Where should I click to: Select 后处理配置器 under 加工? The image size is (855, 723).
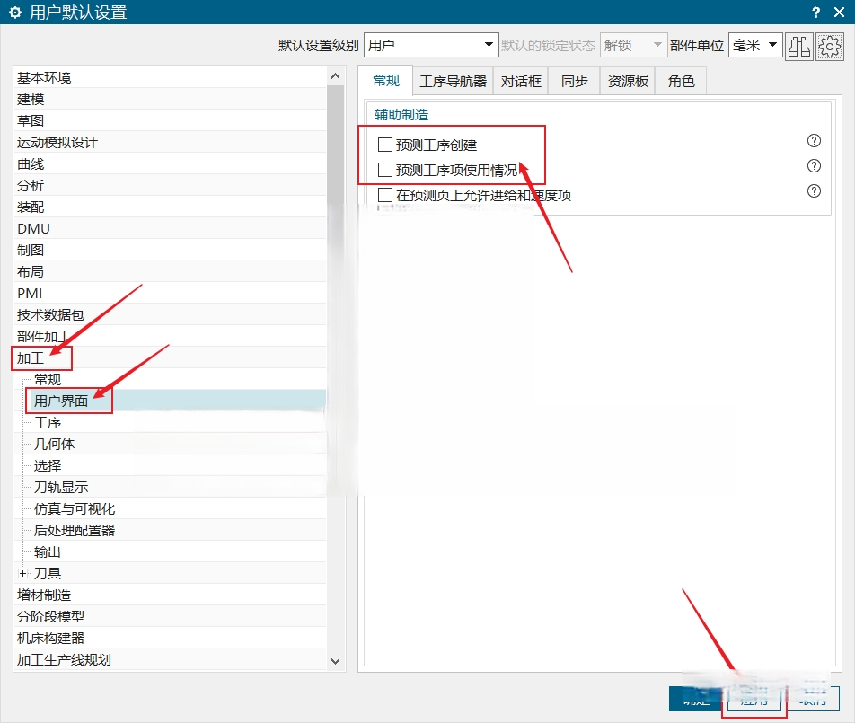75,530
